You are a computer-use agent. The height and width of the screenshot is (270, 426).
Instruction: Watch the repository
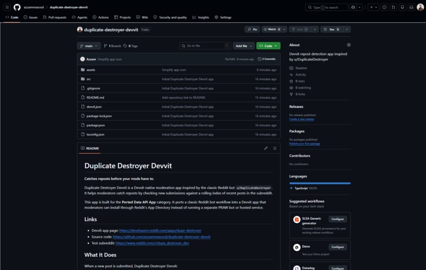click(x=272, y=30)
